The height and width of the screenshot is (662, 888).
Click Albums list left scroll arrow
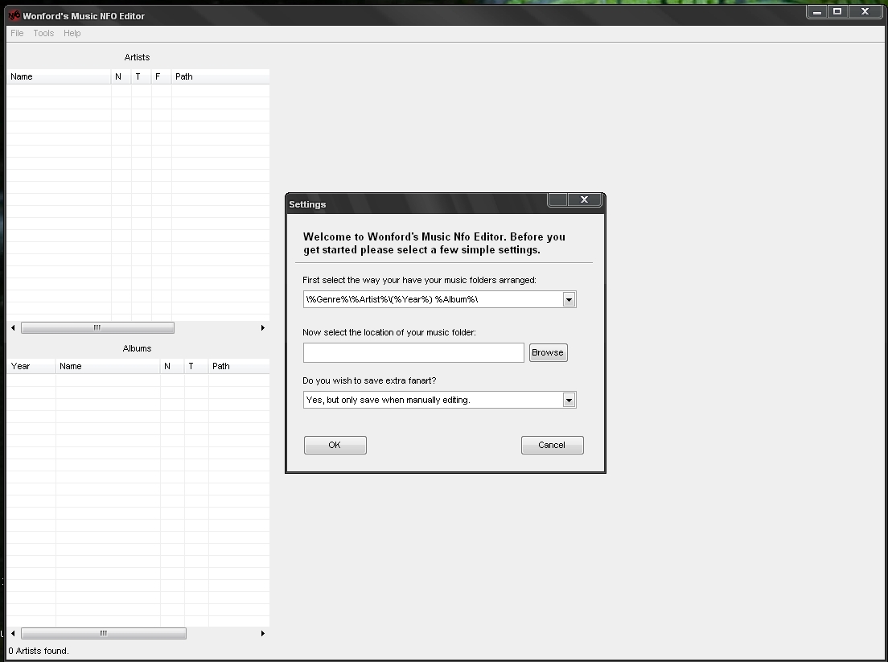point(13,633)
